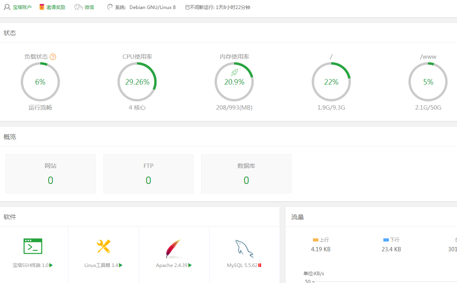Click the Linux工具箱 wrench icon
Viewport: 457px width, 283px height.
(x=103, y=246)
